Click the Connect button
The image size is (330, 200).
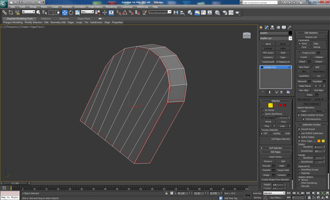click(x=282, y=175)
